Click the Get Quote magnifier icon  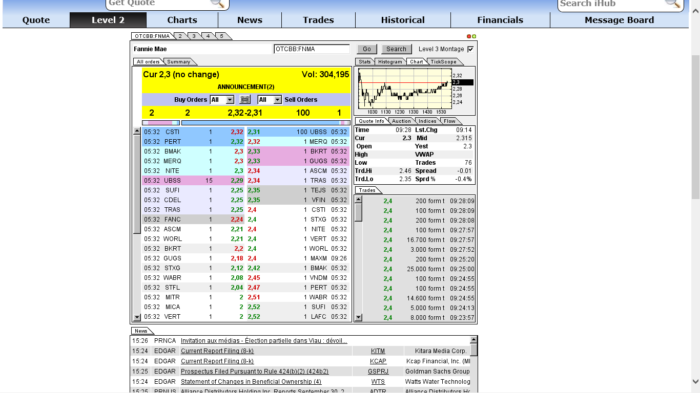tap(218, 3)
